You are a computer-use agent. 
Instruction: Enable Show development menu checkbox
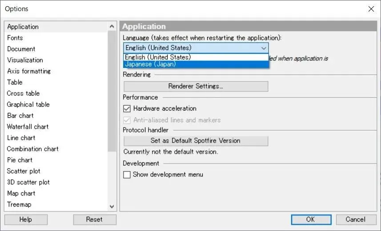click(x=128, y=175)
